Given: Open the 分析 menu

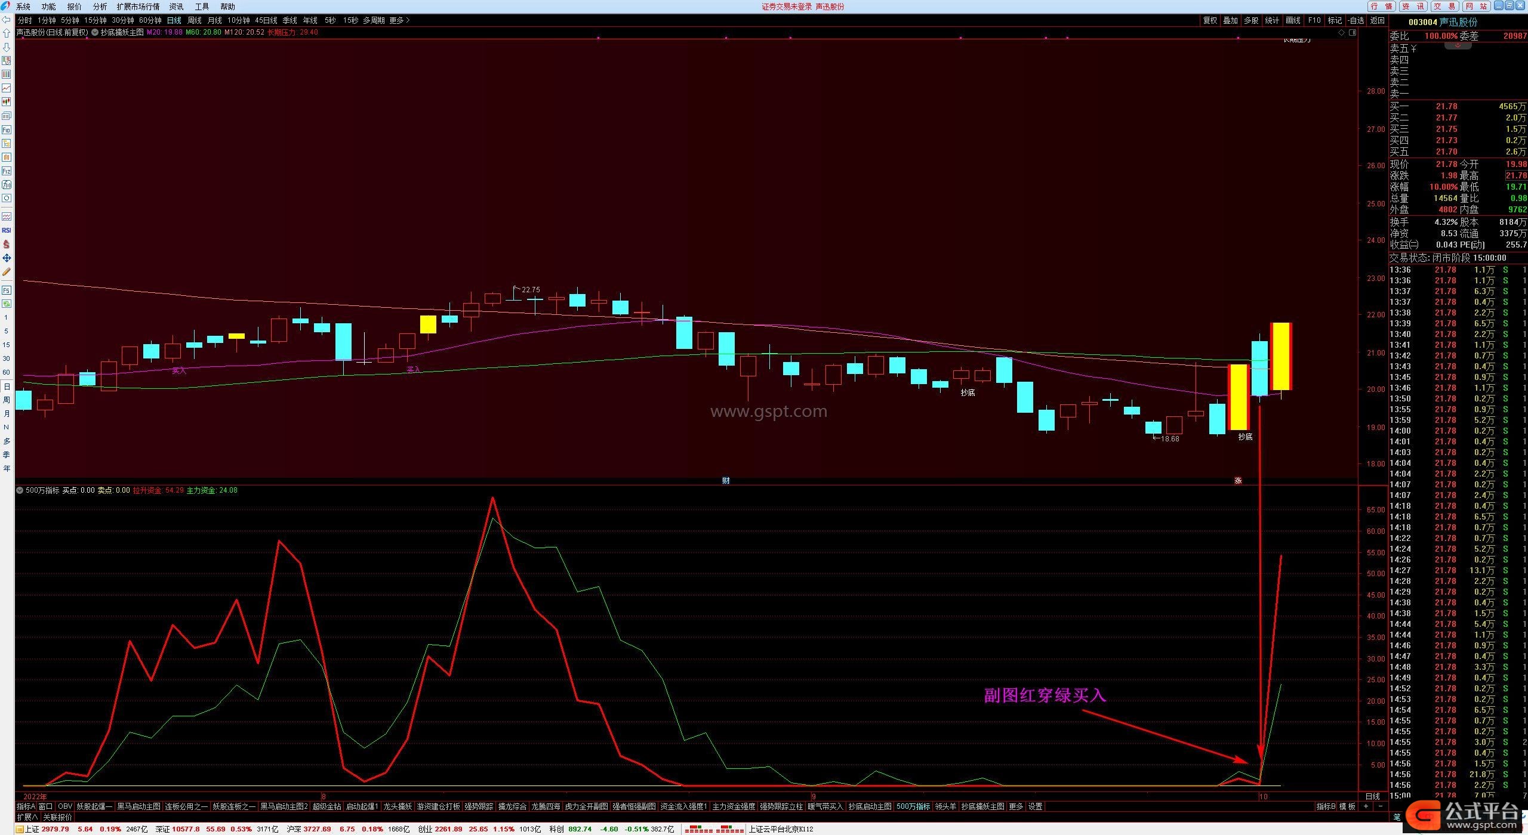Looking at the screenshot, I should 100,7.
